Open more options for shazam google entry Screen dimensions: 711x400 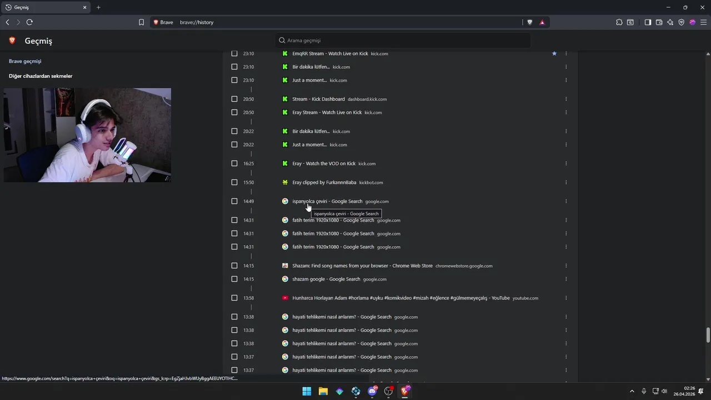coord(566,279)
